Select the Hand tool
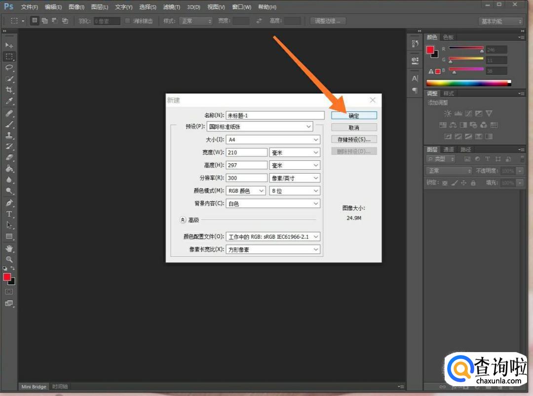 [x=9, y=248]
